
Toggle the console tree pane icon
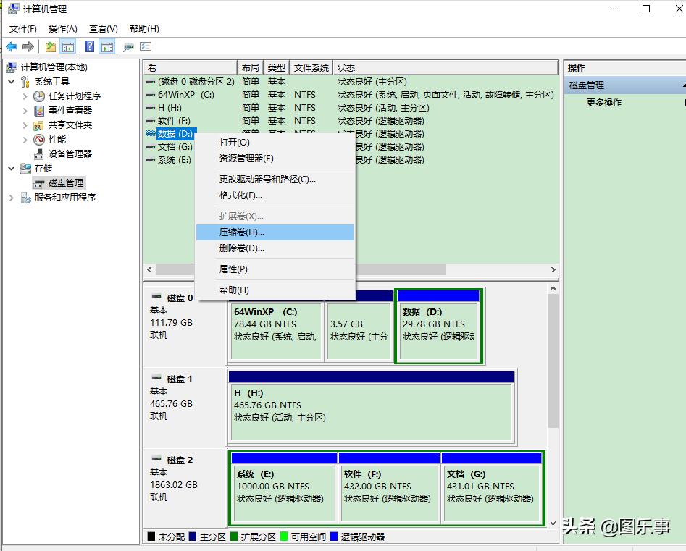point(67,45)
